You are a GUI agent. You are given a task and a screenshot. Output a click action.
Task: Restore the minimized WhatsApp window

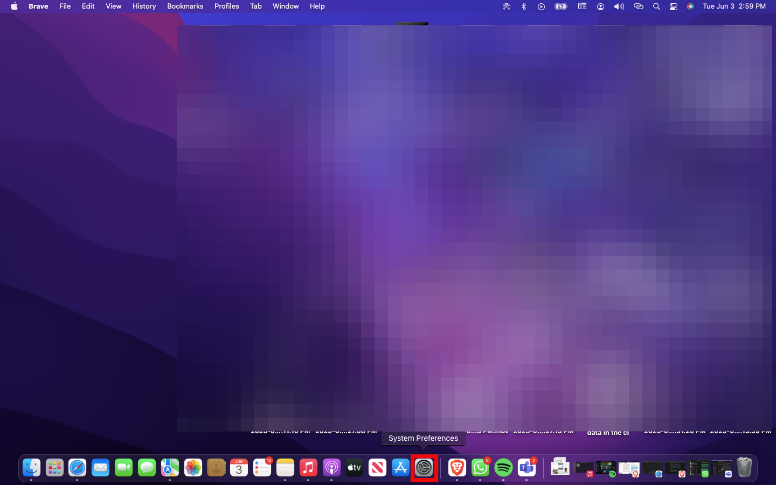coord(699,468)
